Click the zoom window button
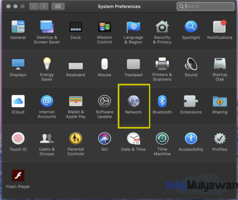 tap(22, 6)
